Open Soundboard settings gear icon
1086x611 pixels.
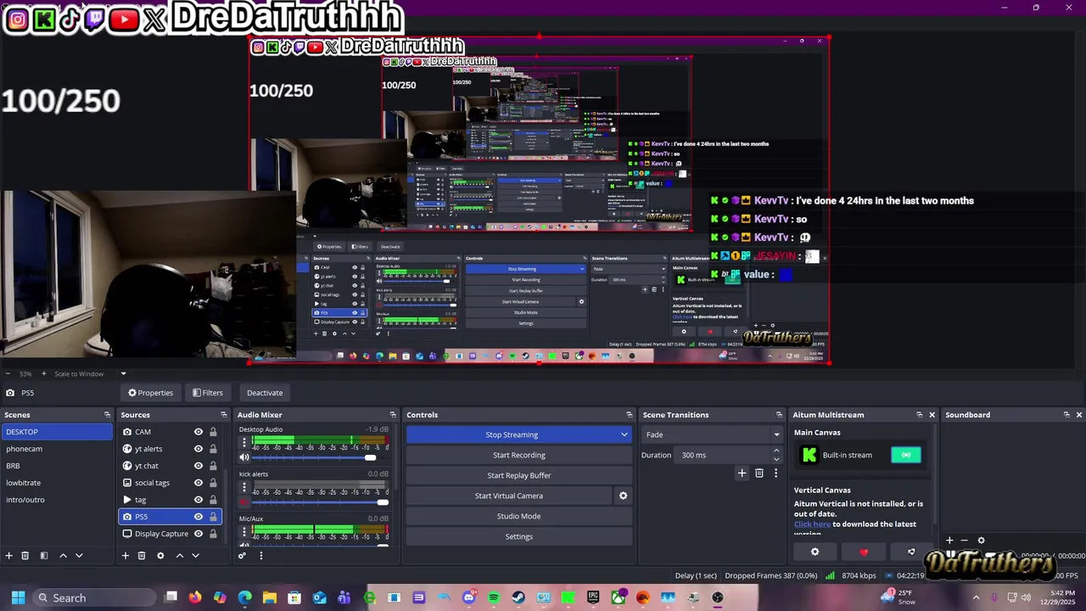(x=982, y=541)
